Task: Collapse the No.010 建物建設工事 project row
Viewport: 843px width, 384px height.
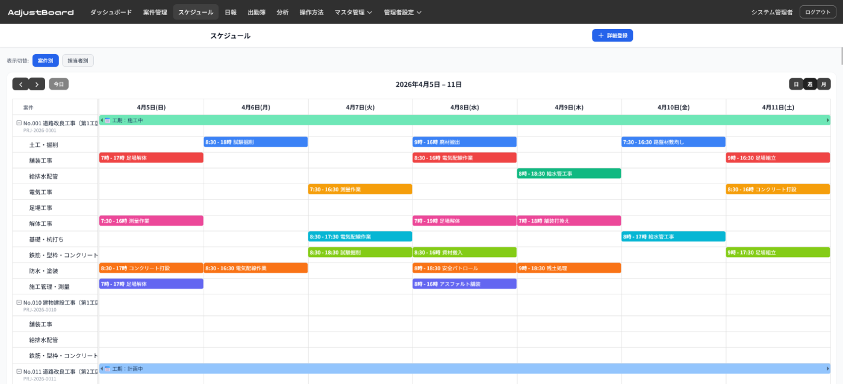Action: pos(19,302)
